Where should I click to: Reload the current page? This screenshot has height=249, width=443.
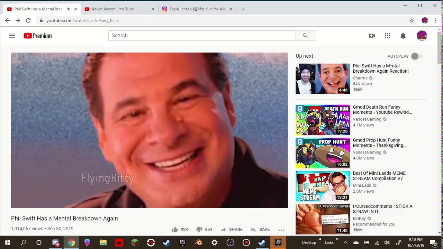(x=28, y=20)
